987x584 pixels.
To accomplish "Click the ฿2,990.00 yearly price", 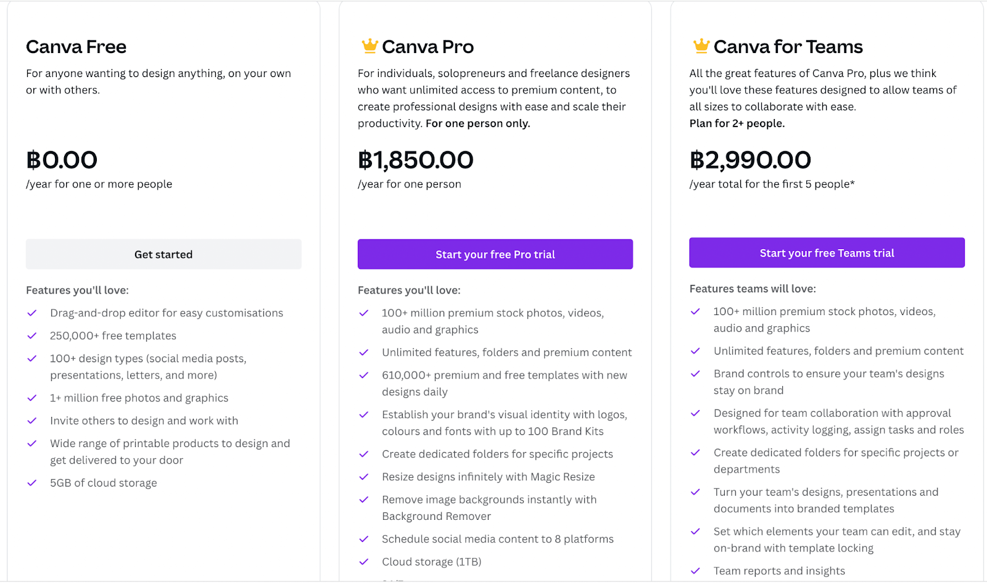I will (x=750, y=160).
